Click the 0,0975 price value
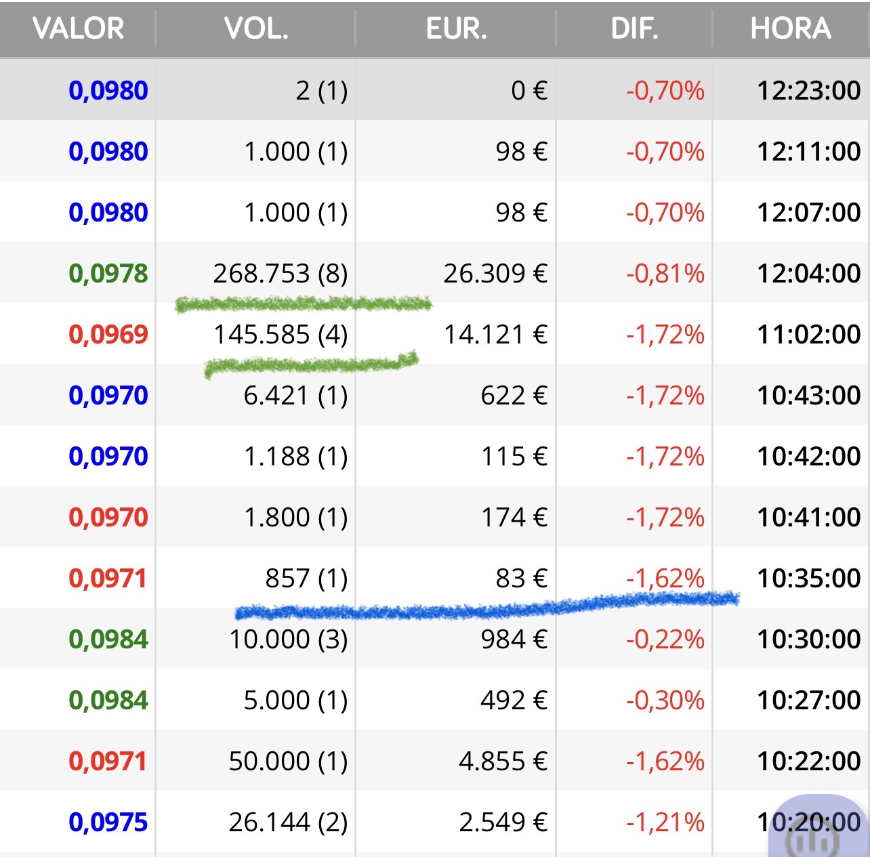870x857 pixels. 108,822
